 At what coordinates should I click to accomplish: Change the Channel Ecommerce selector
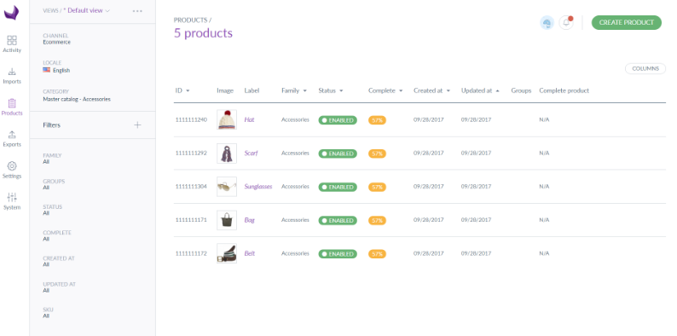pos(56,39)
